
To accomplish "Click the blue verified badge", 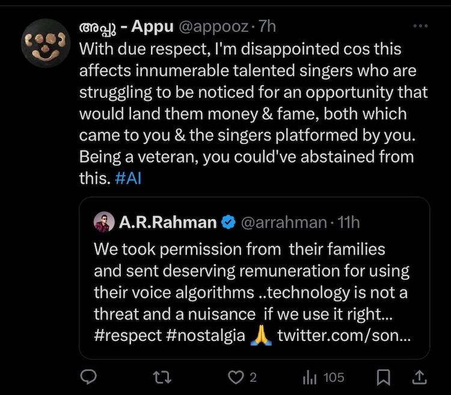I will (x=229, y=222).
